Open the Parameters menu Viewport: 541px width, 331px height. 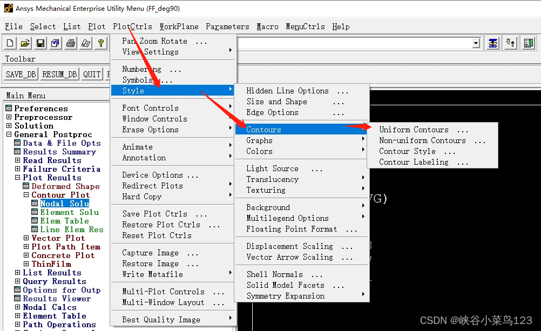pyautogui.click(x=227, y=26)
